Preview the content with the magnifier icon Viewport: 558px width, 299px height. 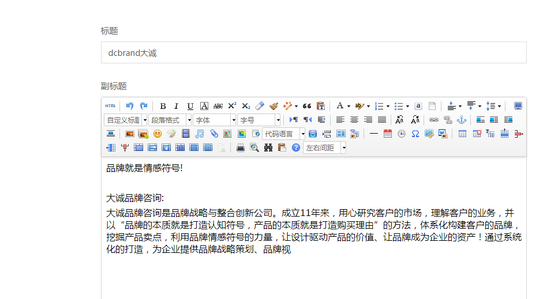point(254,147)
